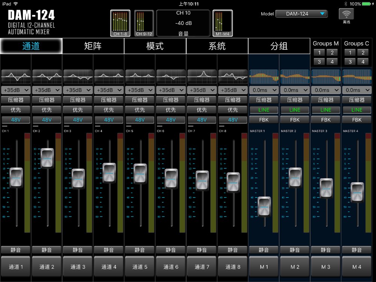Open the CH 9-12 meter bank thumbnail
This screenshot has height=282, width=376.
click(x=144, y=23)
